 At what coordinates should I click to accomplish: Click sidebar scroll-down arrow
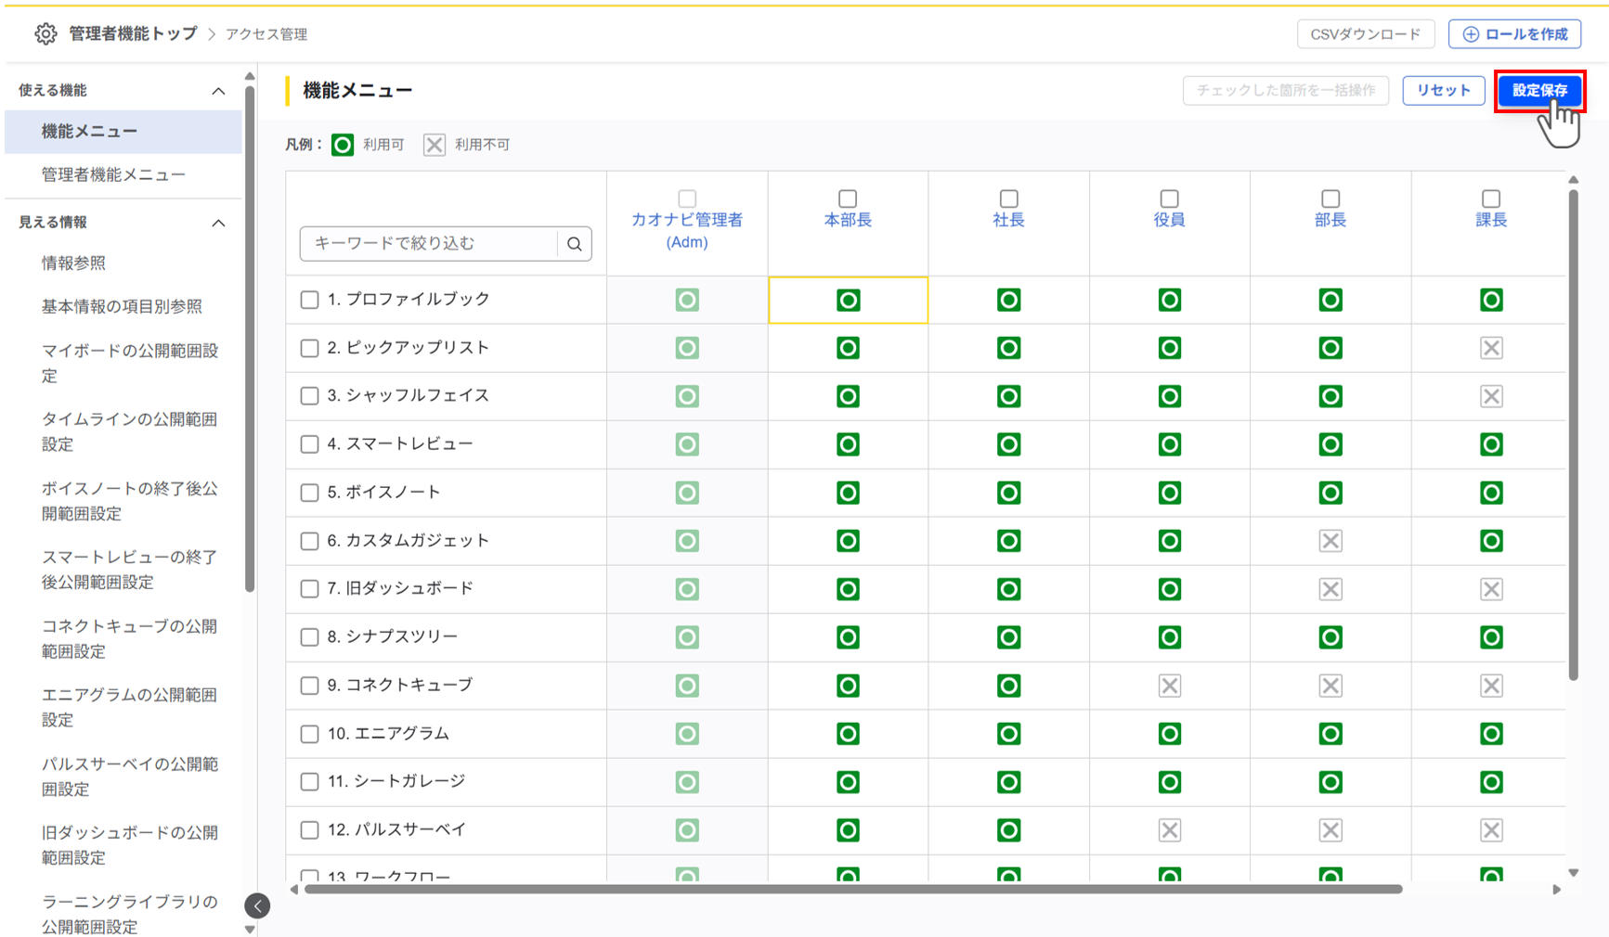[x=250, y=930]
